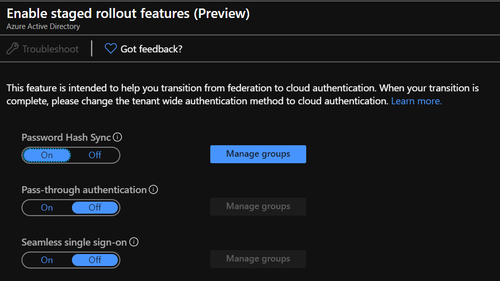Click the feedback heart icon
Image resolution: width=500 pixels, height=281 pixels.
(x=110, y=49)
